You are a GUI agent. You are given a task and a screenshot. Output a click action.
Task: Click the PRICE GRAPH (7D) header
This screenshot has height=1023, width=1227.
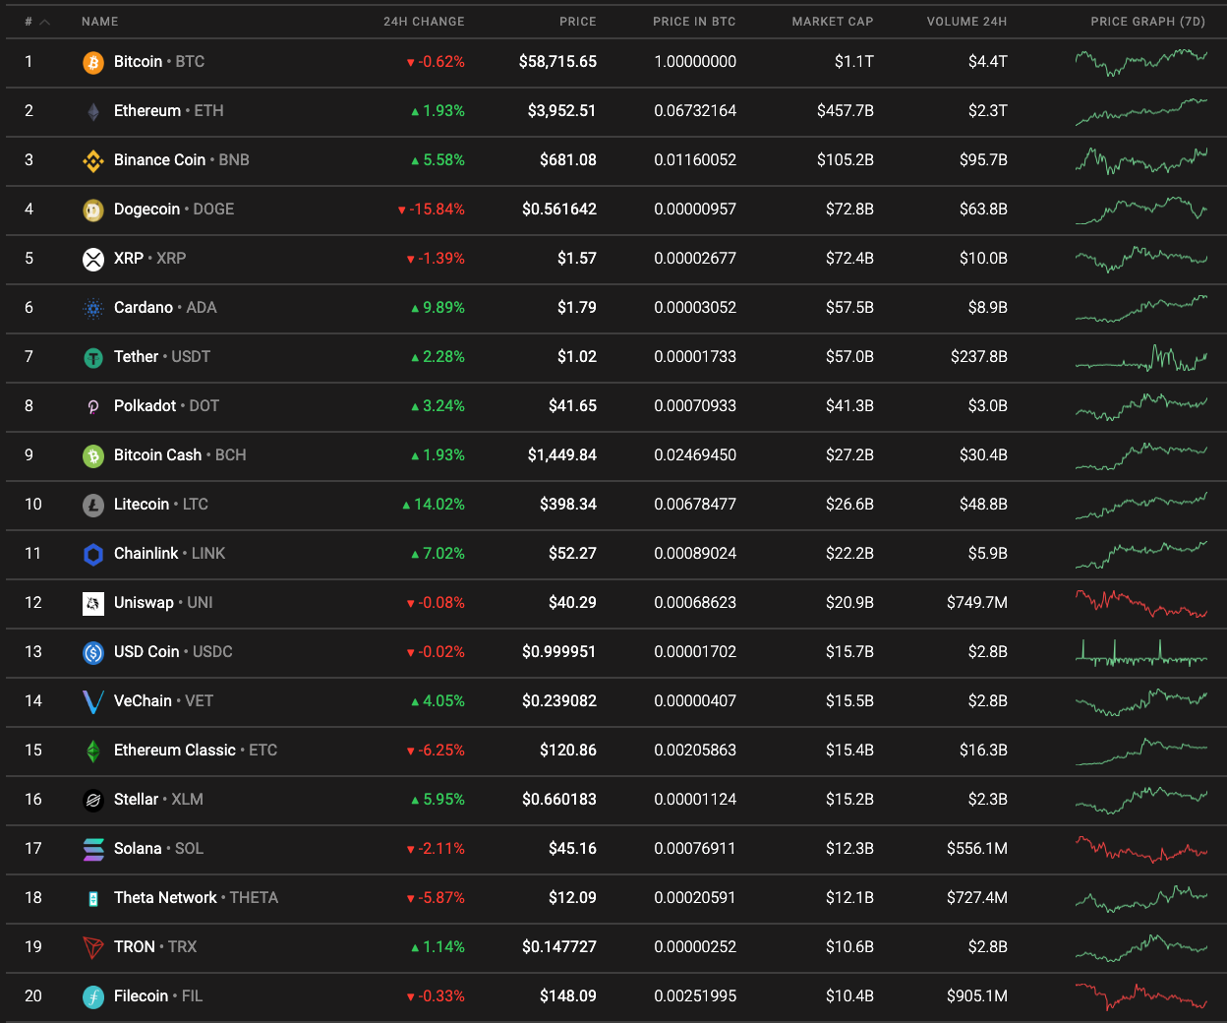(x=1147, y=22)
